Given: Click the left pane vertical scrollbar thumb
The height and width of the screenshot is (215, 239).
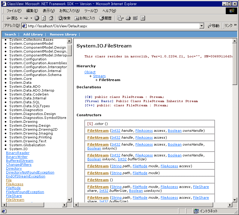Looking at the screenshot, I should tap(69, 51).
